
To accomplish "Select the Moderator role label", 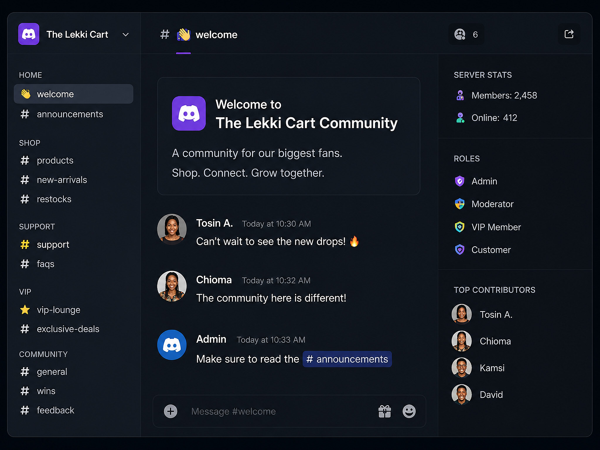I will tap(492, 204).
